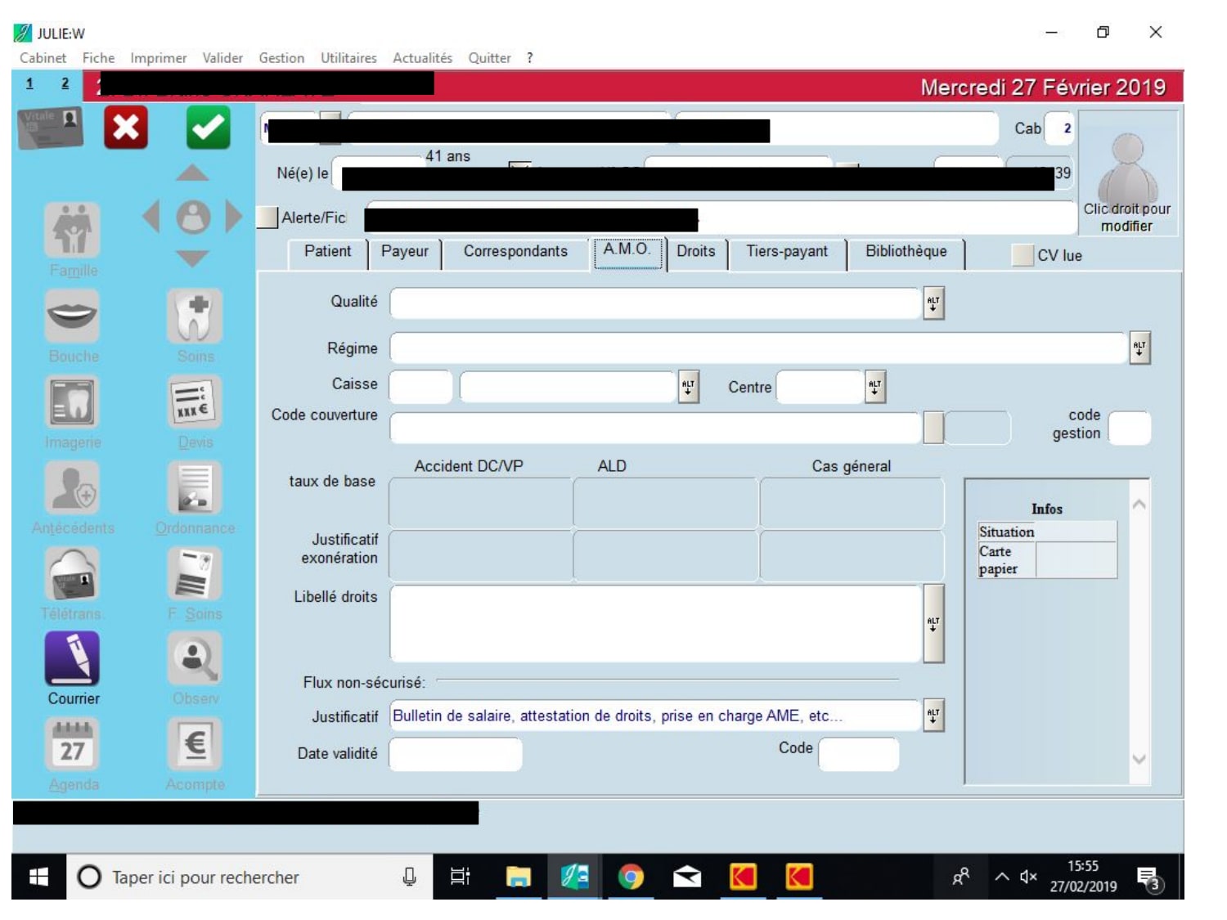Open the Agenda calendar icon

click(72, 744)
